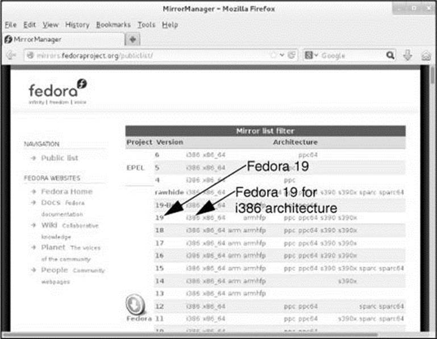Select EPEL version 6
Viewport: 437px width, 339px height.
pos(157,155)
